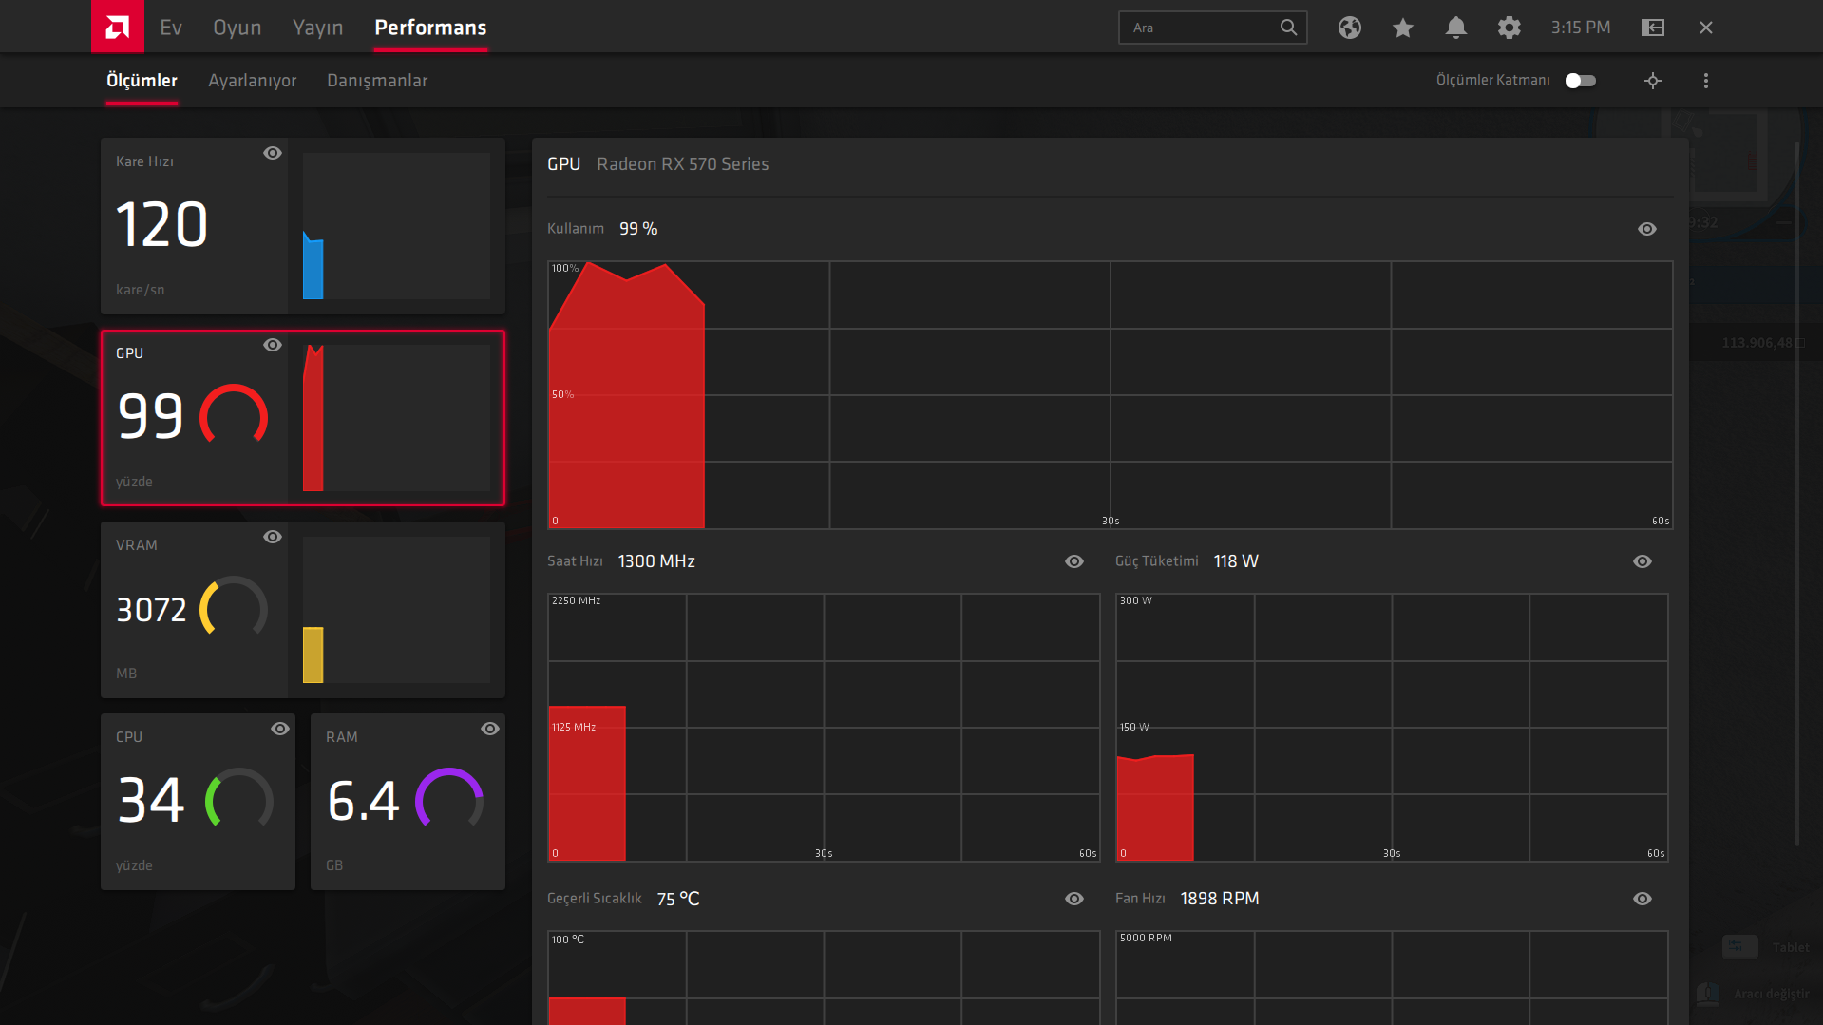Image resolution: width=1823 pixels, height=1025 pixels.
Task: Open the web browser globe icon
Action: [x=1350, y=28]
